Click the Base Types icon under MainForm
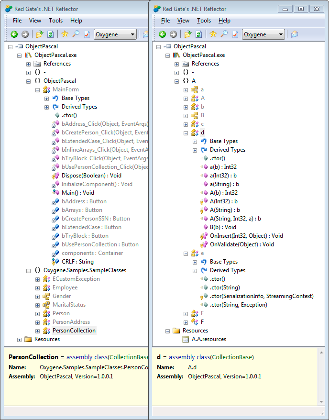The height and width of the screenshot is (420, 329). coord(55,98)
